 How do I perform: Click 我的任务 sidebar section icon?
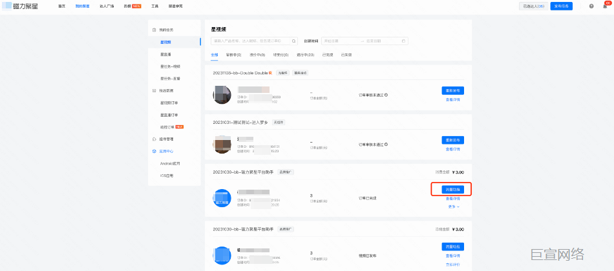tap(154, 30)
